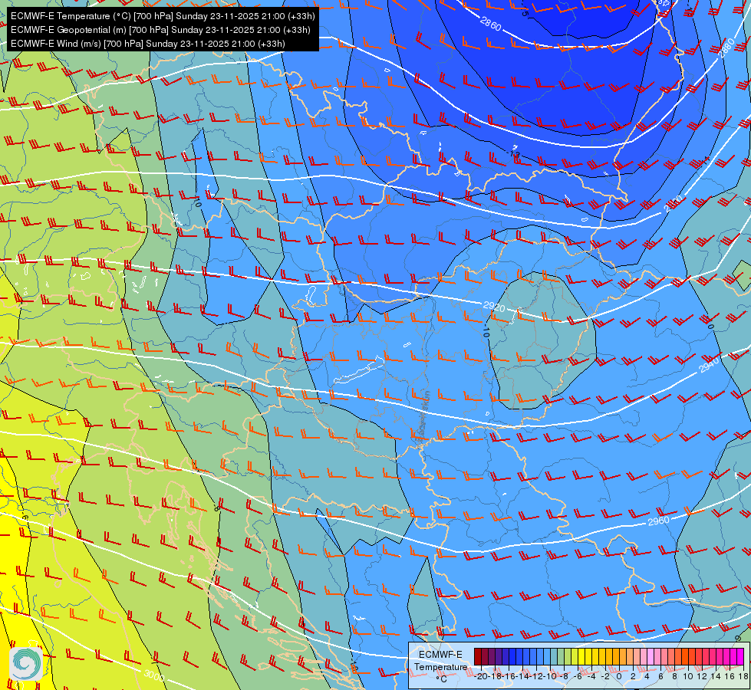Click the -4 legend tick label
Image resolution: width=751 pixels, height=690 pixels.
591,677
